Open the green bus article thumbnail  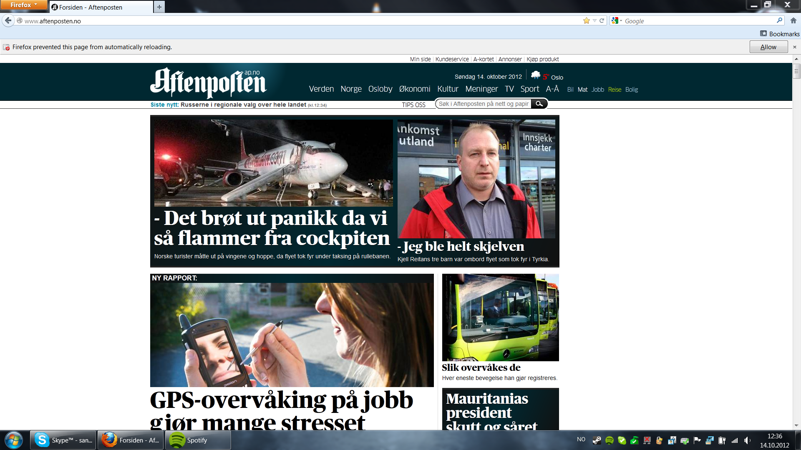(x=500, y=317)
